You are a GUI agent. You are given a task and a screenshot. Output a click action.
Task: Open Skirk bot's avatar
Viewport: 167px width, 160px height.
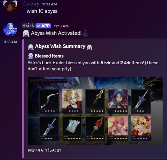point(10,29)
